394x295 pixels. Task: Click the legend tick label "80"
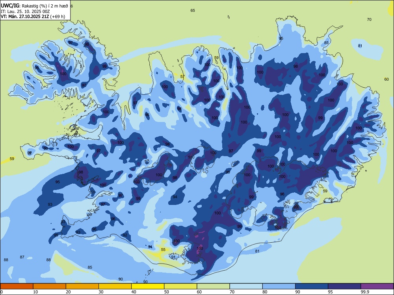(x=265, y=292)
